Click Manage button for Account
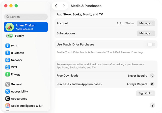The height and width of the screenshot is (113, 162). [146, 23]
